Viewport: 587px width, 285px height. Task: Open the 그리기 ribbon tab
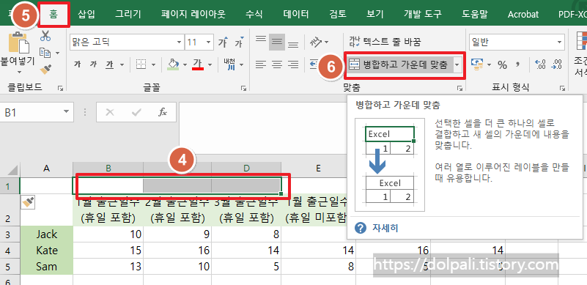pyautogui.click(x=128, y=14)
